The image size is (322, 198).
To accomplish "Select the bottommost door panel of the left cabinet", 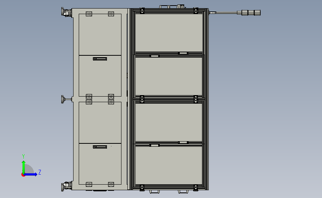I will coord(100,164).
